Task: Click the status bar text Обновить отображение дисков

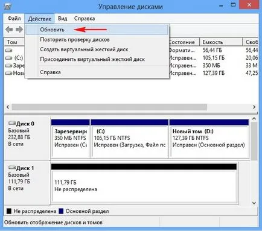Action: click(x=53, y=223)
